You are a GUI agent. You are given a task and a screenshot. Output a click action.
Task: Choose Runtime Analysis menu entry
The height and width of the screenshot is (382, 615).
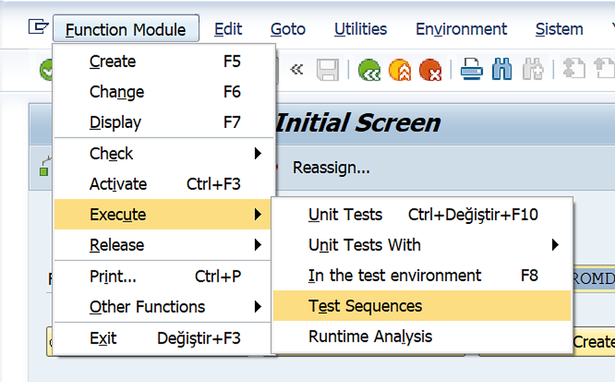(370, 337)
